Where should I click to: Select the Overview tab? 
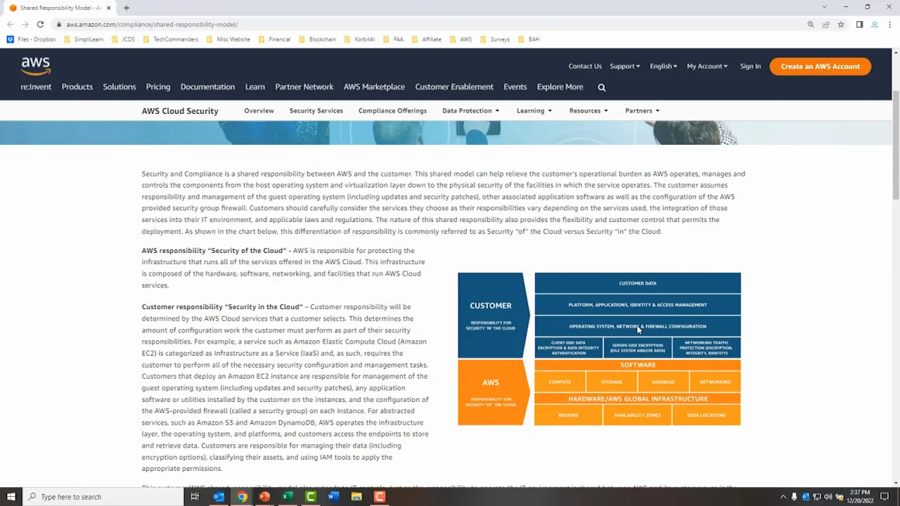click(x=259, y=110)
